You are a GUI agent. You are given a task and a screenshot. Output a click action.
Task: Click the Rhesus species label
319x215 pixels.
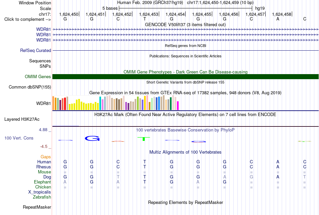(x=44, y=167)
